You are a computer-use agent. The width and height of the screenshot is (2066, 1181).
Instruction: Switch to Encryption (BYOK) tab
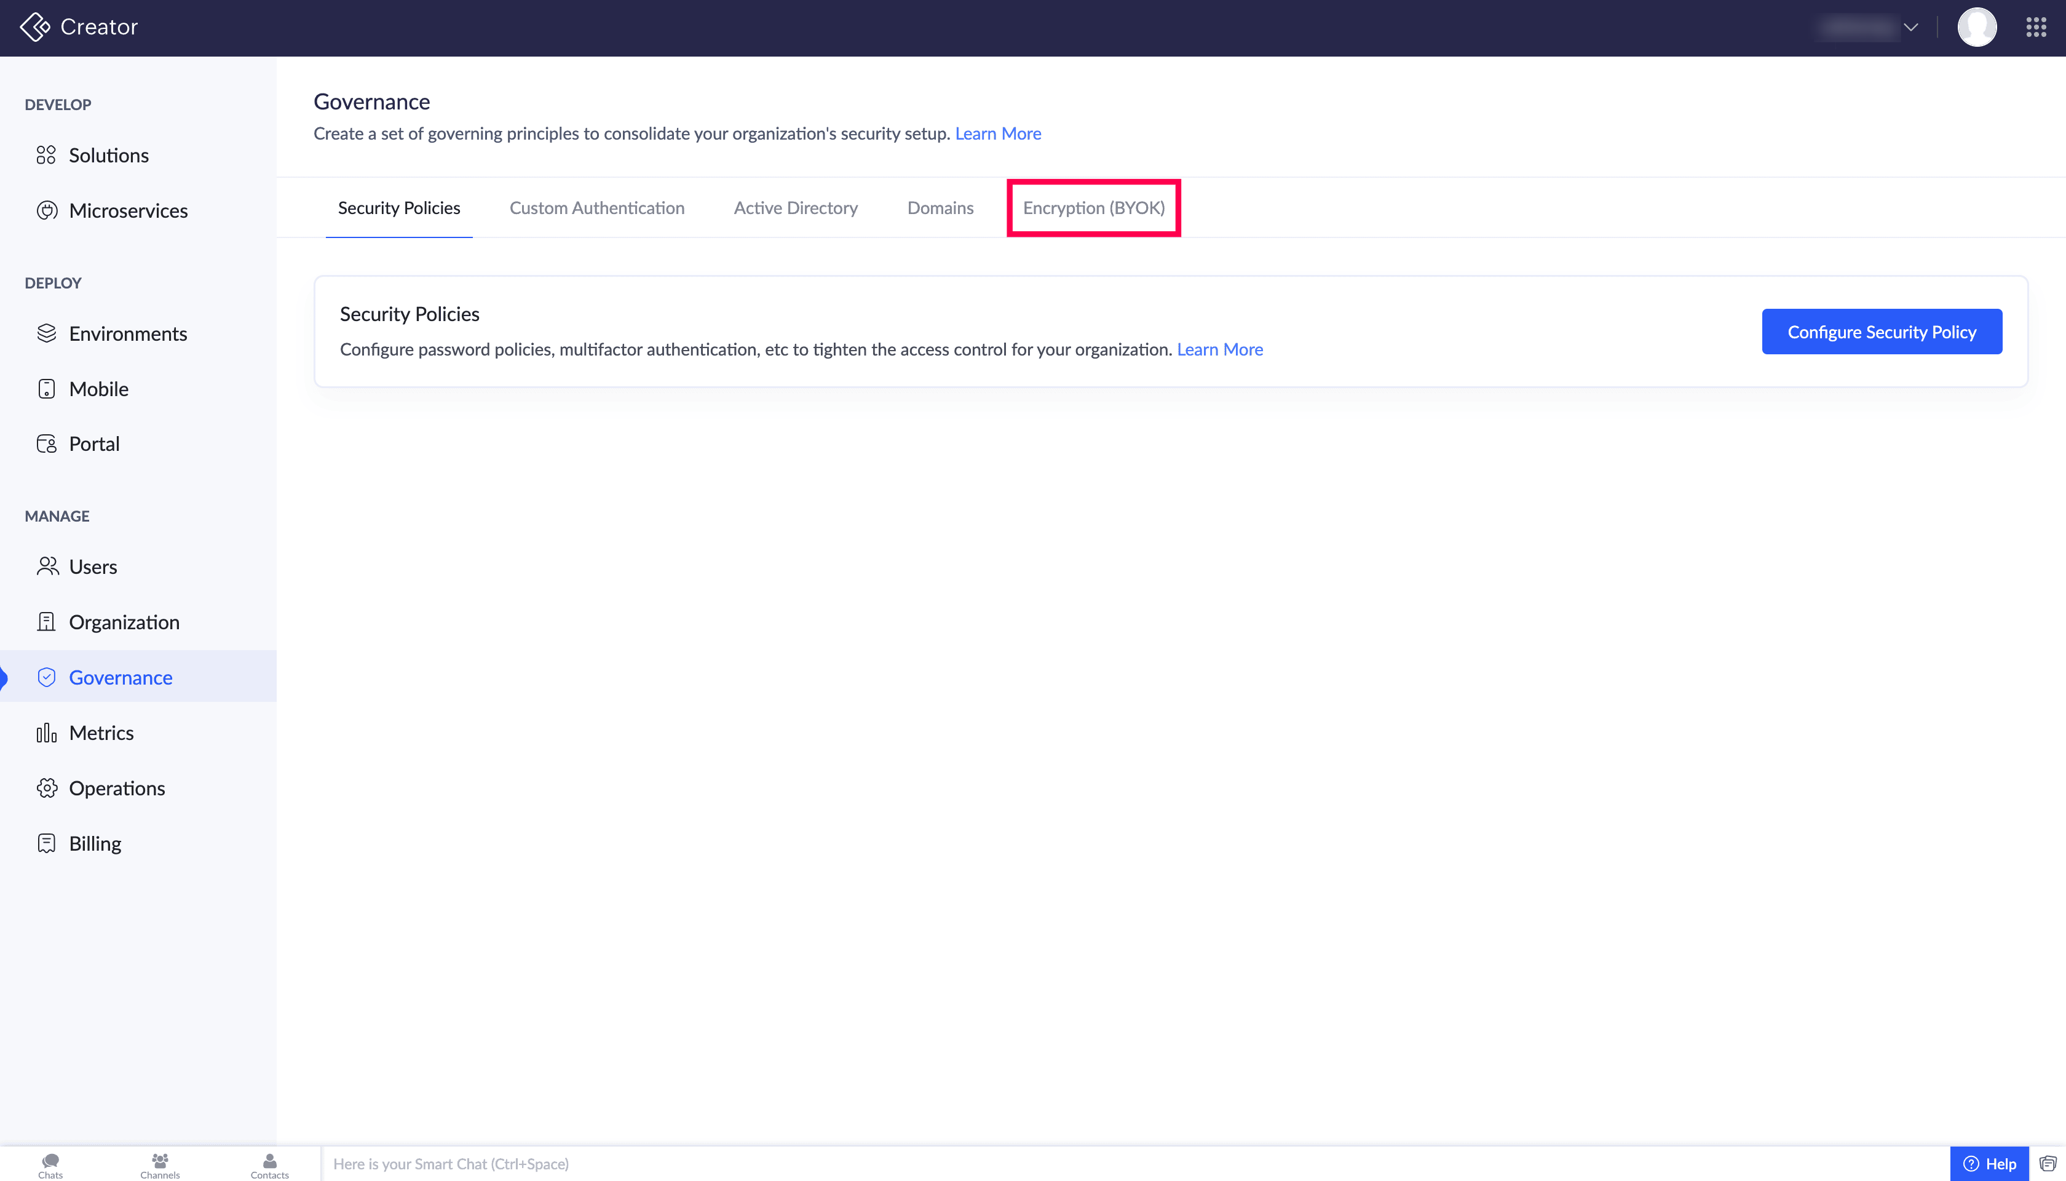coord(1093,208)
